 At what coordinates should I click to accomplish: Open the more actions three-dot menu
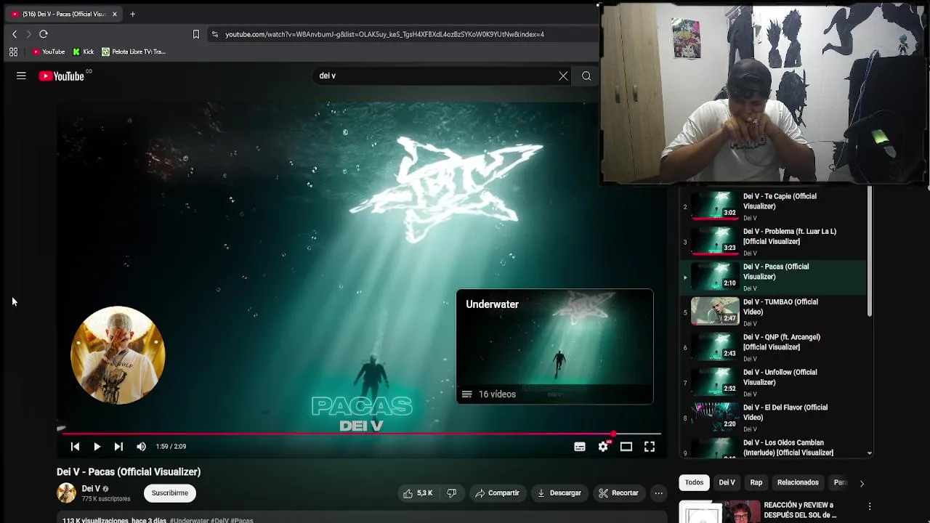[x=658, y=493]
